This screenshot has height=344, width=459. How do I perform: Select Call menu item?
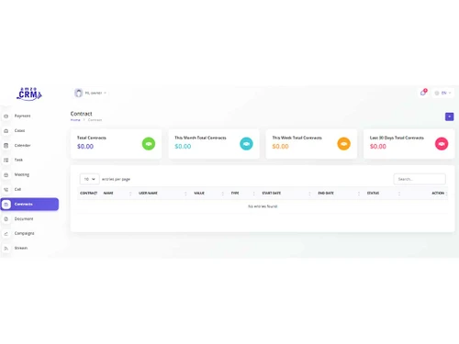17,189
